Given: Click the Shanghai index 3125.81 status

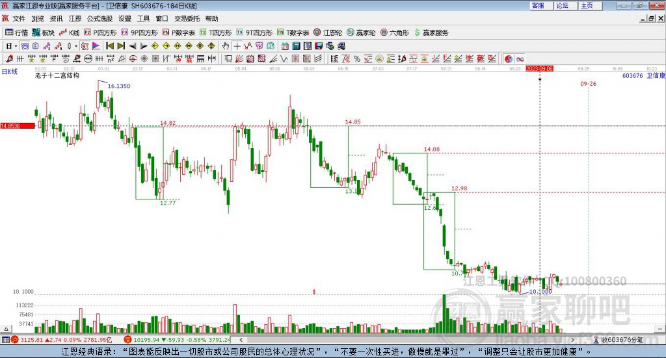Looking at the screenshot, I should 65,340.
